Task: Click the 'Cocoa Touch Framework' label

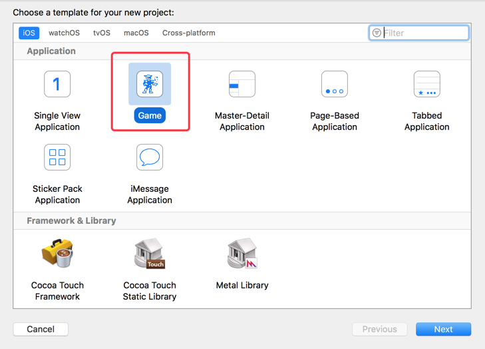Action: [57, 291]
